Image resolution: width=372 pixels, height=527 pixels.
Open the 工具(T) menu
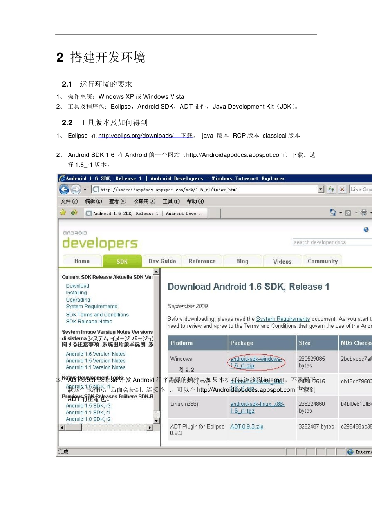tap(171, 201)
